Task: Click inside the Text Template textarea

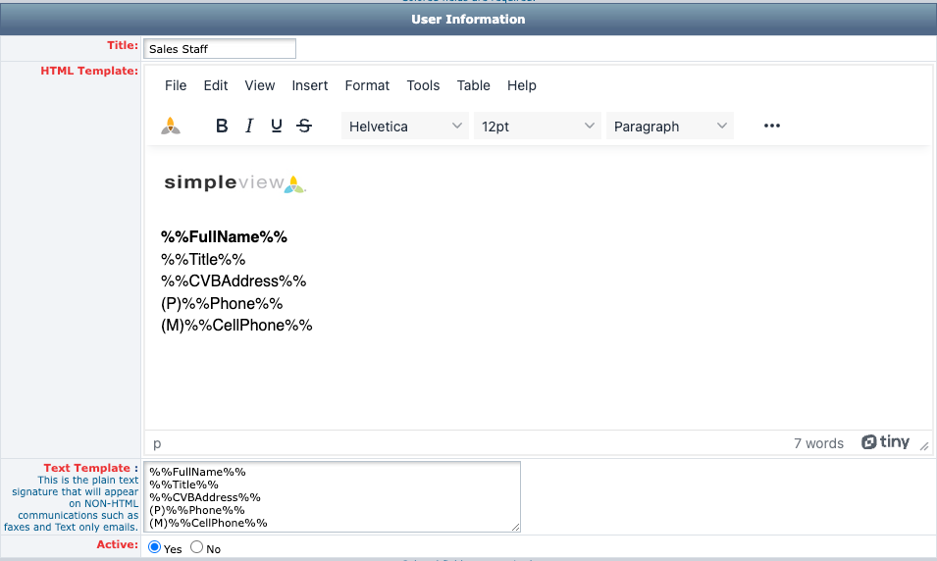Action: pos(332,496)
